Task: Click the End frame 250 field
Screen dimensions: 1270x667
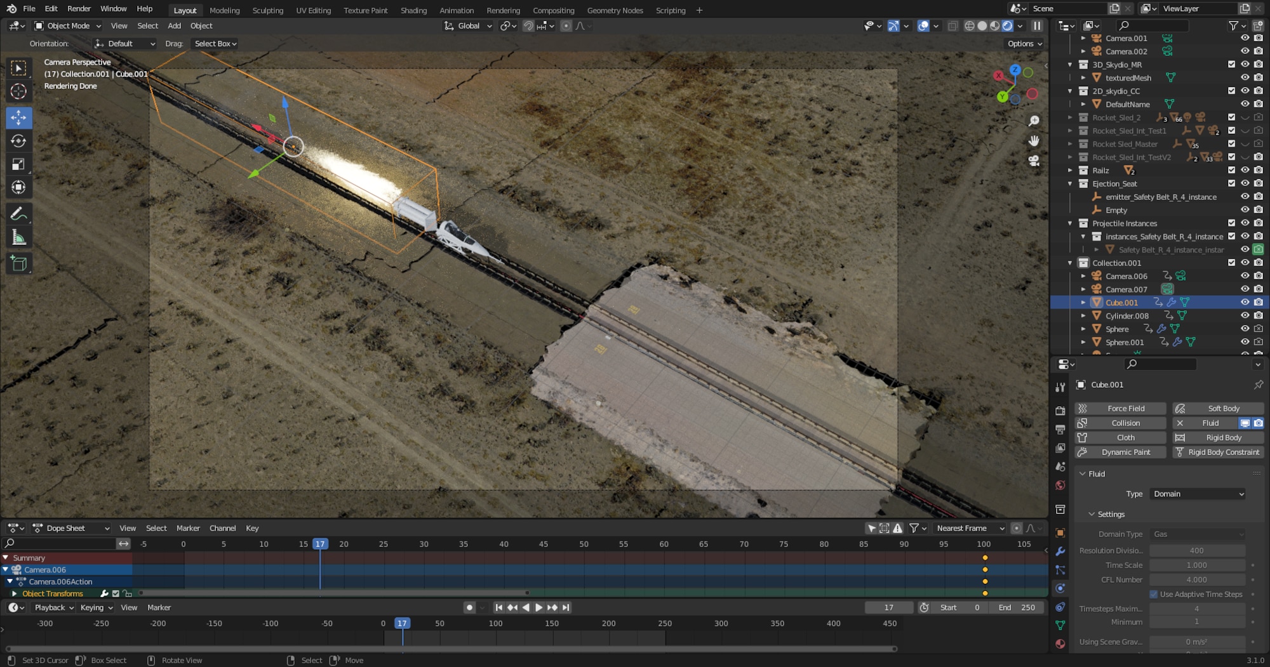Action: click(1017, 608)
